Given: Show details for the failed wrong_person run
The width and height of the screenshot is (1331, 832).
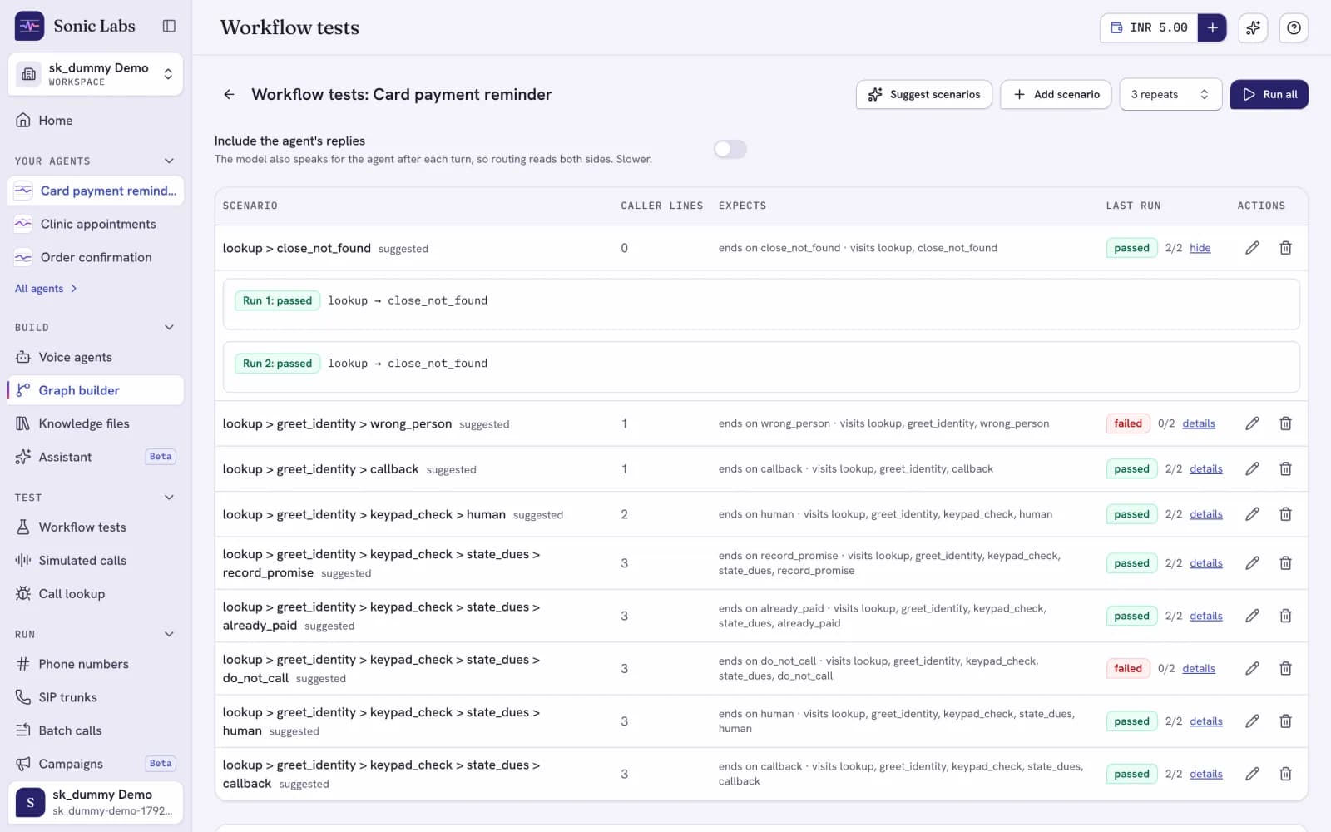Looking at the screenshot, I should (x=1198, y=423).
